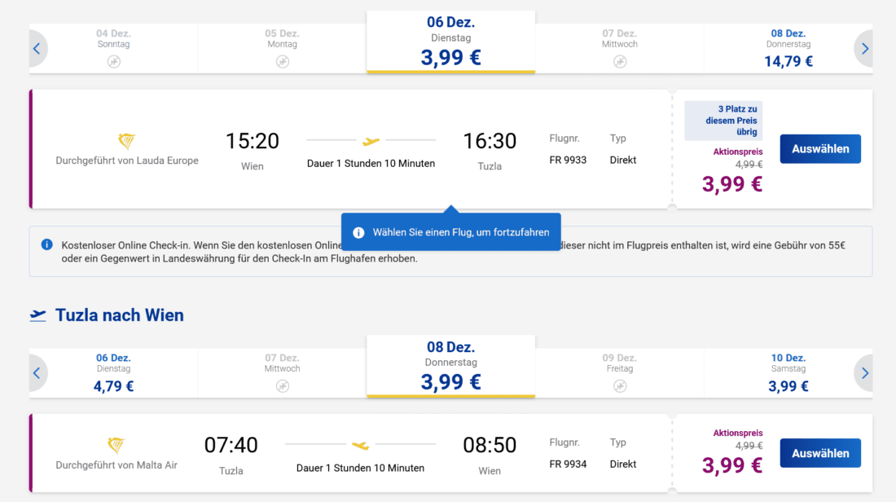This screenshot has width=896, height=502.
Task: Click the plane icon beside 'Tuzla nach Wien' heading
Action: click(41, 315)
